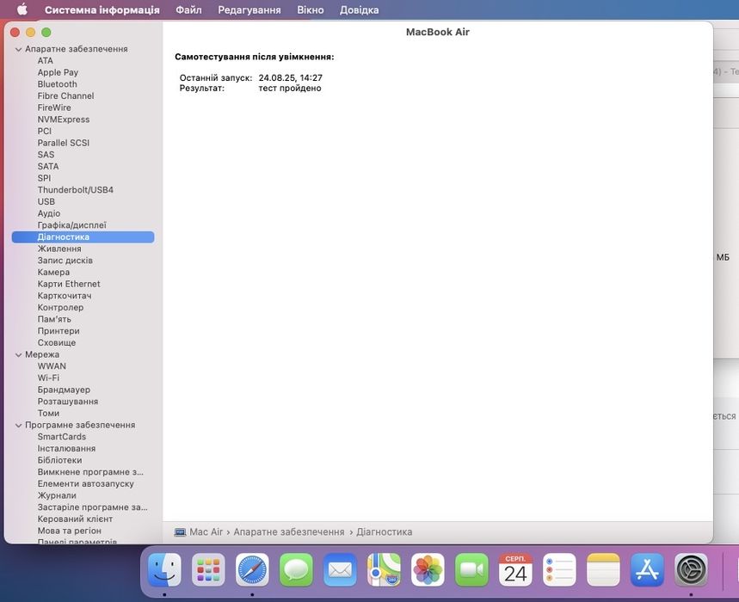Open Calendar showing 24 in Dock
This screenshot has width=739, height=602.
pos(515,570)
